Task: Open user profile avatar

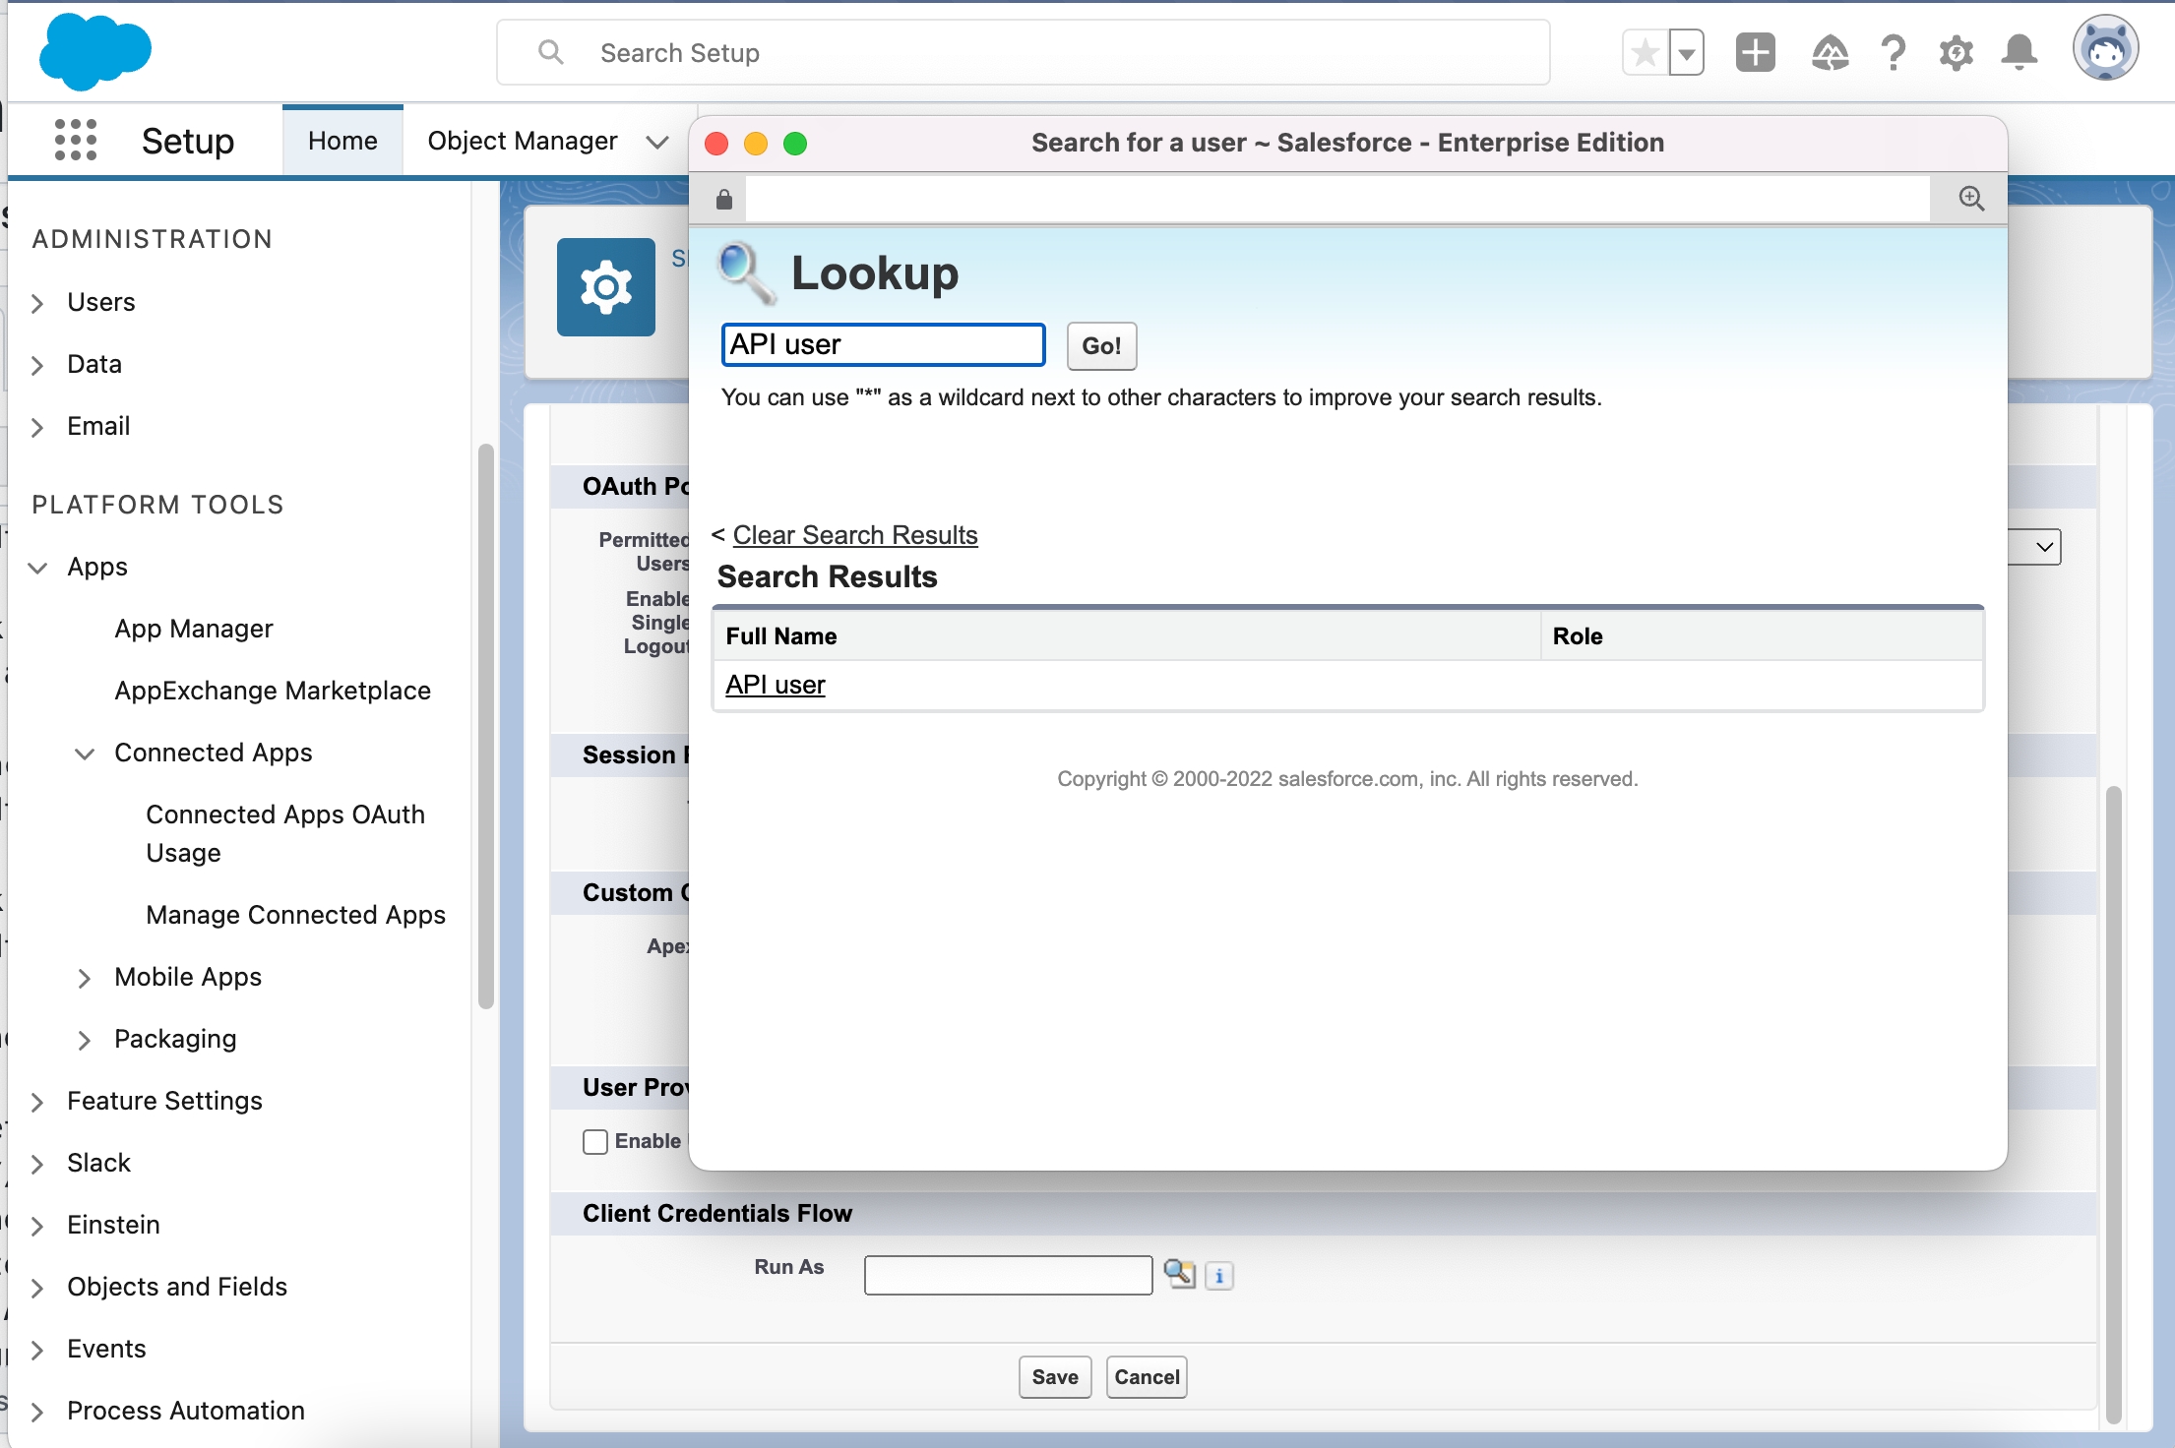Action: (2104, 49)
